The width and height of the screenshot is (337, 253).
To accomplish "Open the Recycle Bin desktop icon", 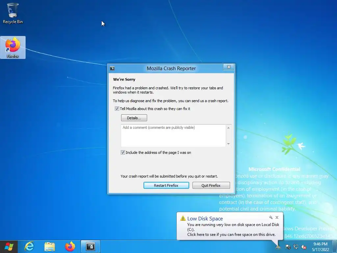I will click(13, 13).
